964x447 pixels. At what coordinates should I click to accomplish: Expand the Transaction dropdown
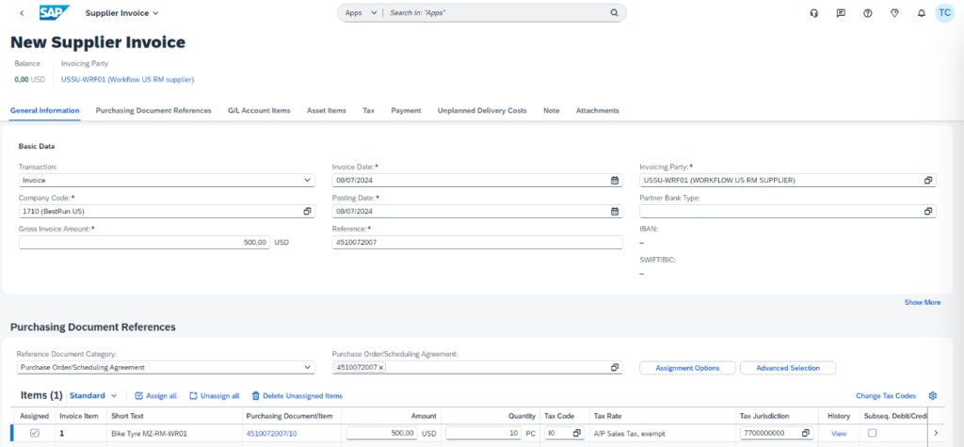coord(308,180)
